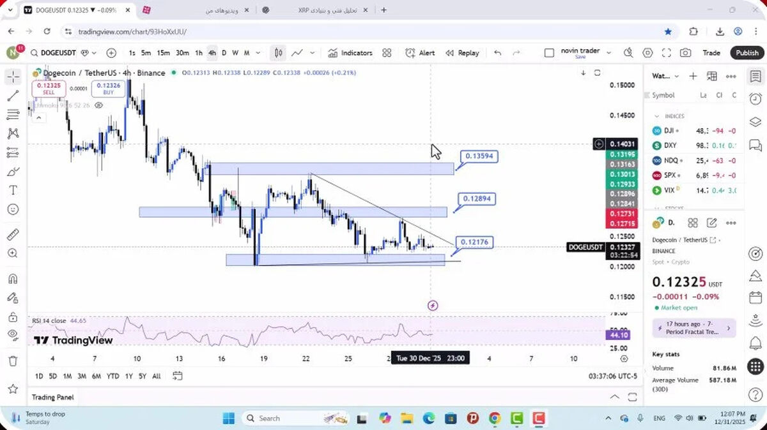
Task: Open the Indicators dialog
Action: click(x=350, y=53)
